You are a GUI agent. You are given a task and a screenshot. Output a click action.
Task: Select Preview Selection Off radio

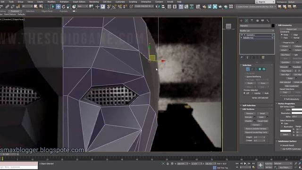click(x=244, y=93)
